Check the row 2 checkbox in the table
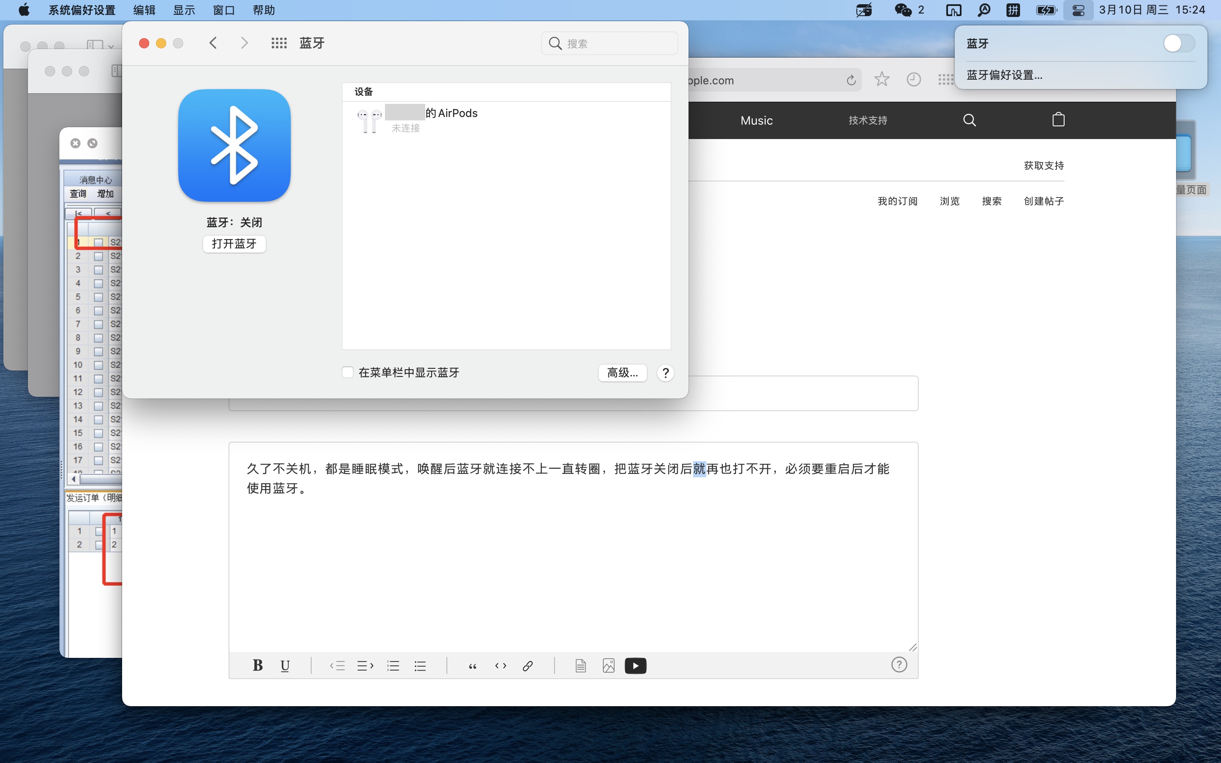 pyautogui.click(x=98, y=256)
